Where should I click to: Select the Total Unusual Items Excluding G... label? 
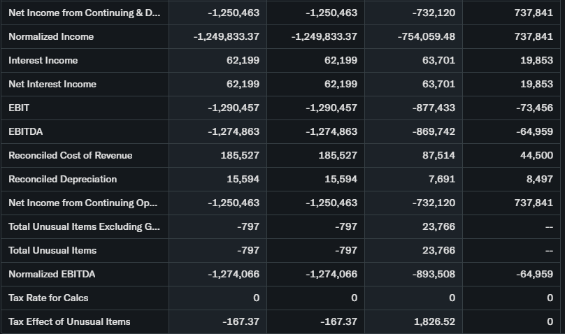point(83,226)
